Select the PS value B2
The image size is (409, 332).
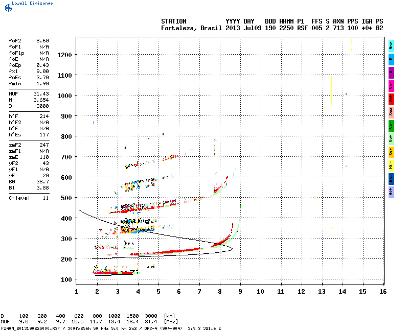click(x=379, y=28)
